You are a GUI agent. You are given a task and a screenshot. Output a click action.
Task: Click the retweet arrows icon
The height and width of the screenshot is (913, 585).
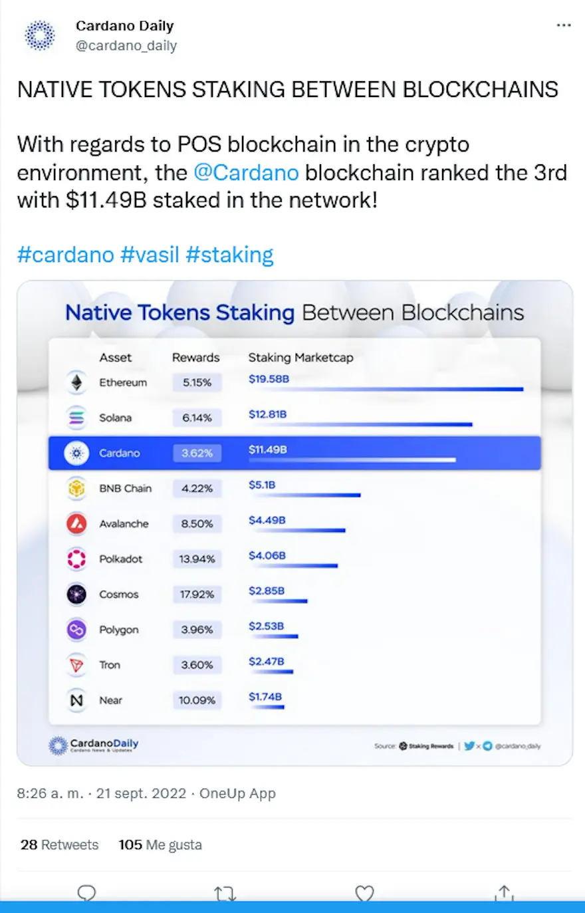pyautogui.click(x=225, y=894)
